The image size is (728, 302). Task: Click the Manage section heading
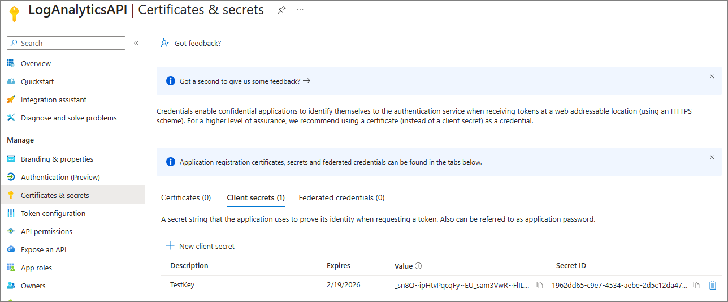20,140
